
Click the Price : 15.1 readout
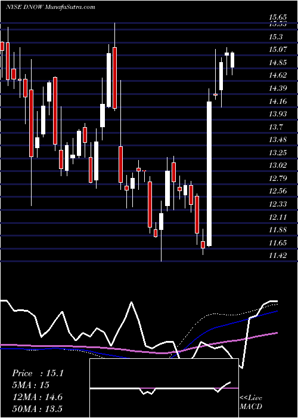38,373
